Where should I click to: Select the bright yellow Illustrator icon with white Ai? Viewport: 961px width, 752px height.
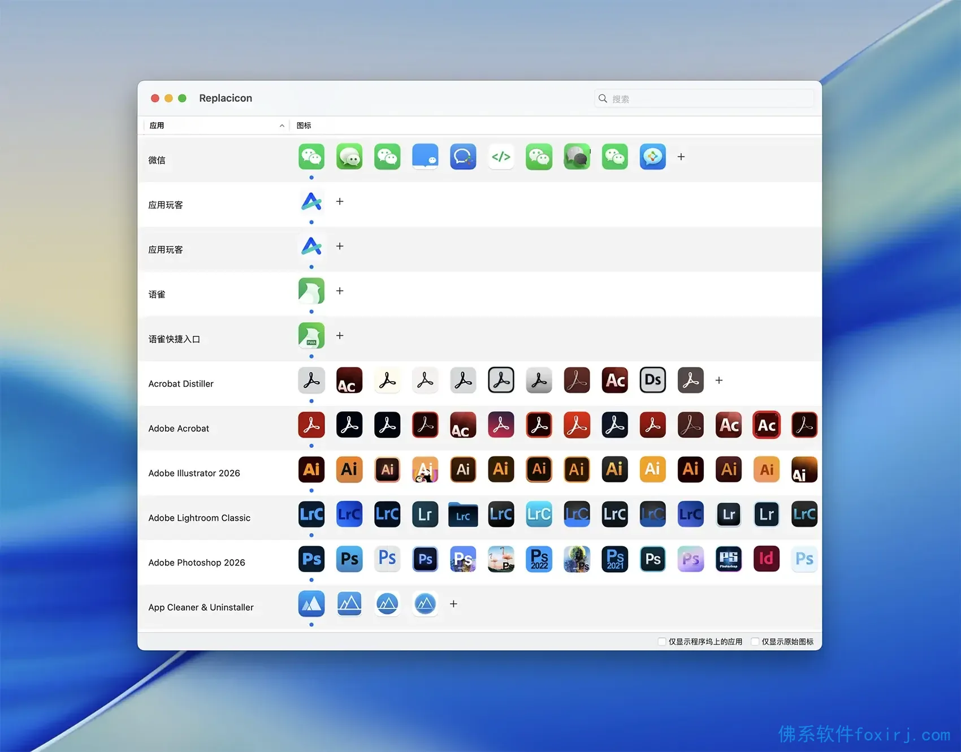coord(652,469)
